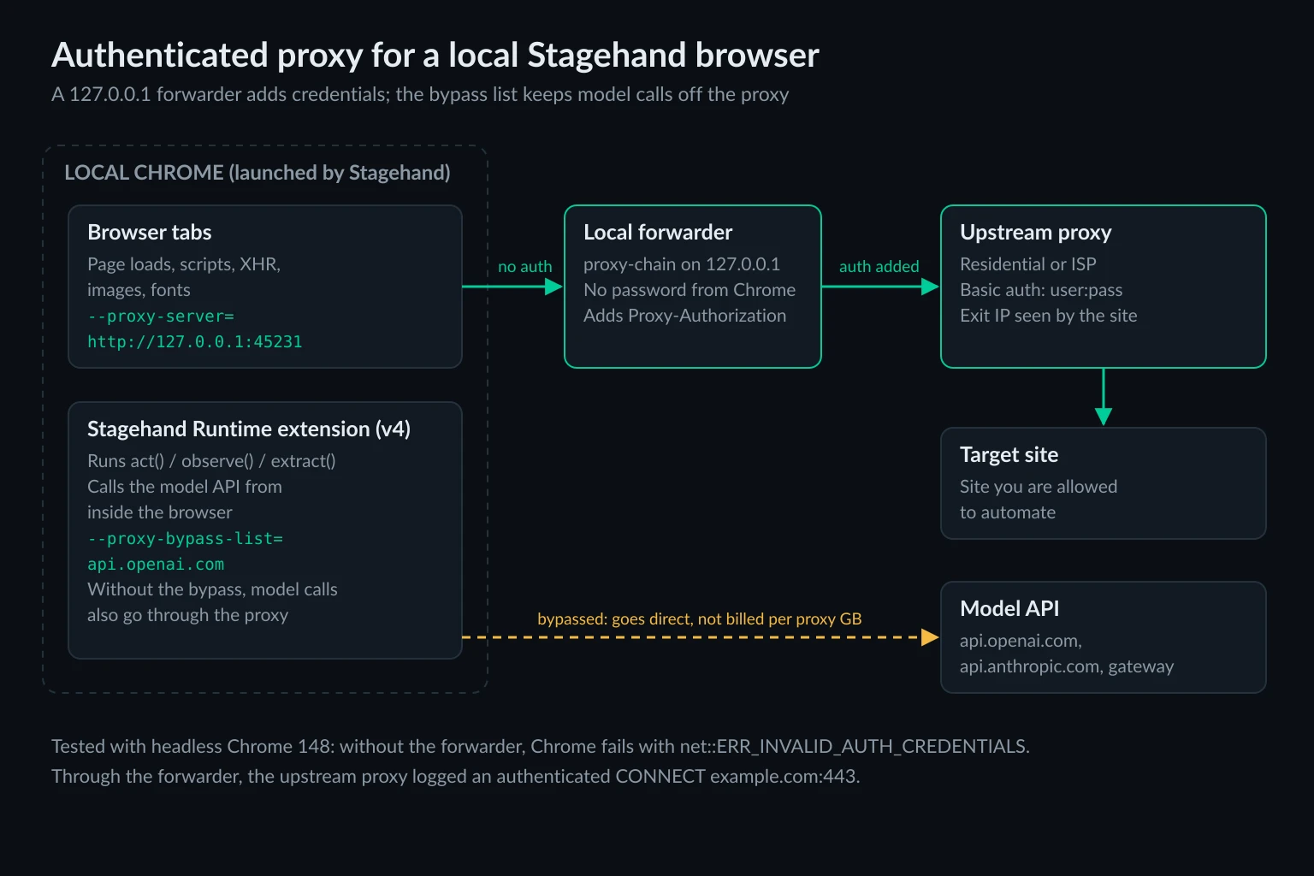The height and width of the screenshot is (876, 1314).
Task: Click the "to automate" line
Action: pos(1008,512)
